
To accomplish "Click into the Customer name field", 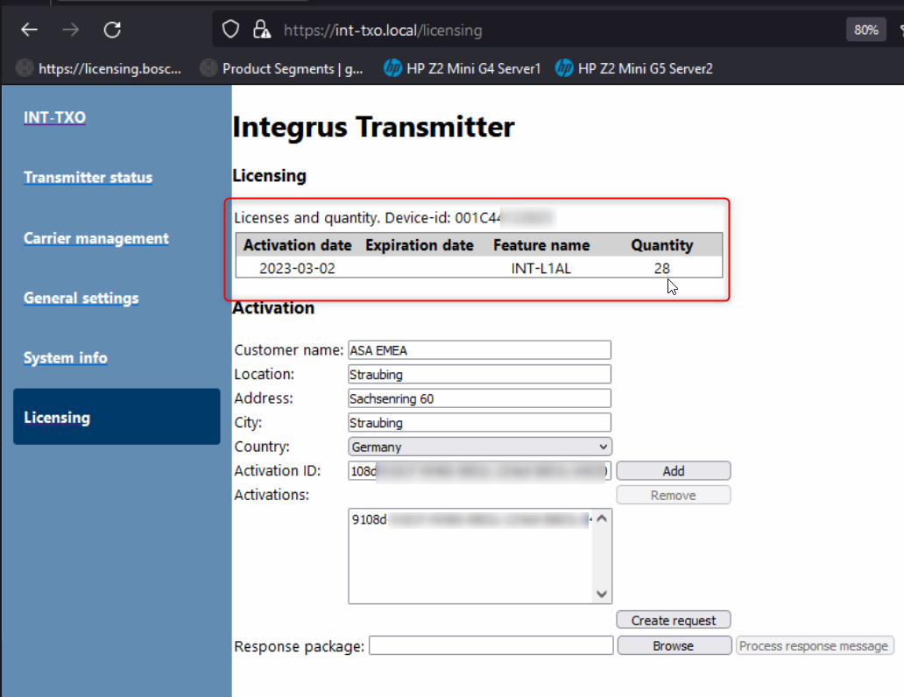I will pyautogui.click(x=479, y=350).
